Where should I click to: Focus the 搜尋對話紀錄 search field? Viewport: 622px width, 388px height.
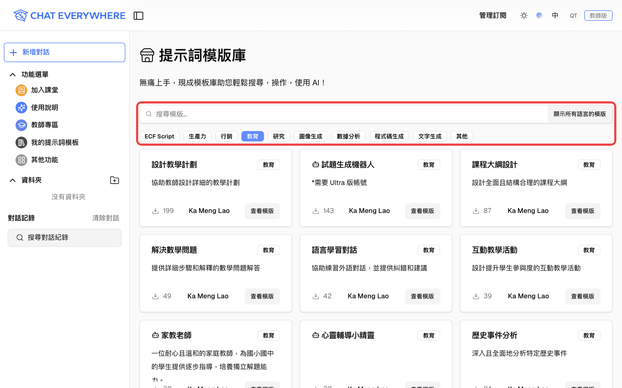(x=65, y=238)
